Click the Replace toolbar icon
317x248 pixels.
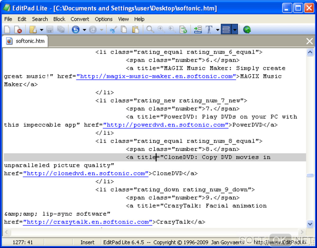(x=183, y=30)
